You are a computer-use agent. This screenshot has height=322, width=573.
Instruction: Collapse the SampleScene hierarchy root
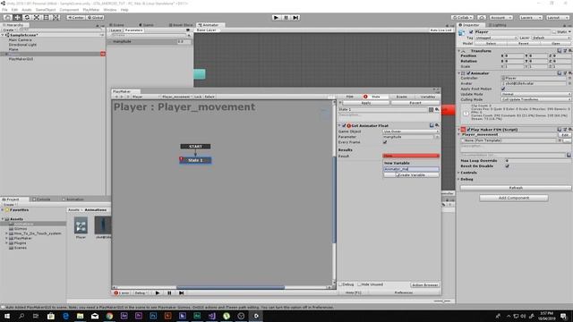pyautogui.click(x=4, y=35)
